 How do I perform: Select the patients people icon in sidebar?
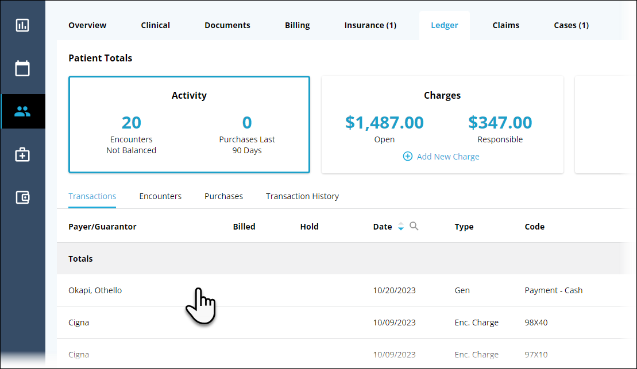pyautogui.click(x=22, y=111)
